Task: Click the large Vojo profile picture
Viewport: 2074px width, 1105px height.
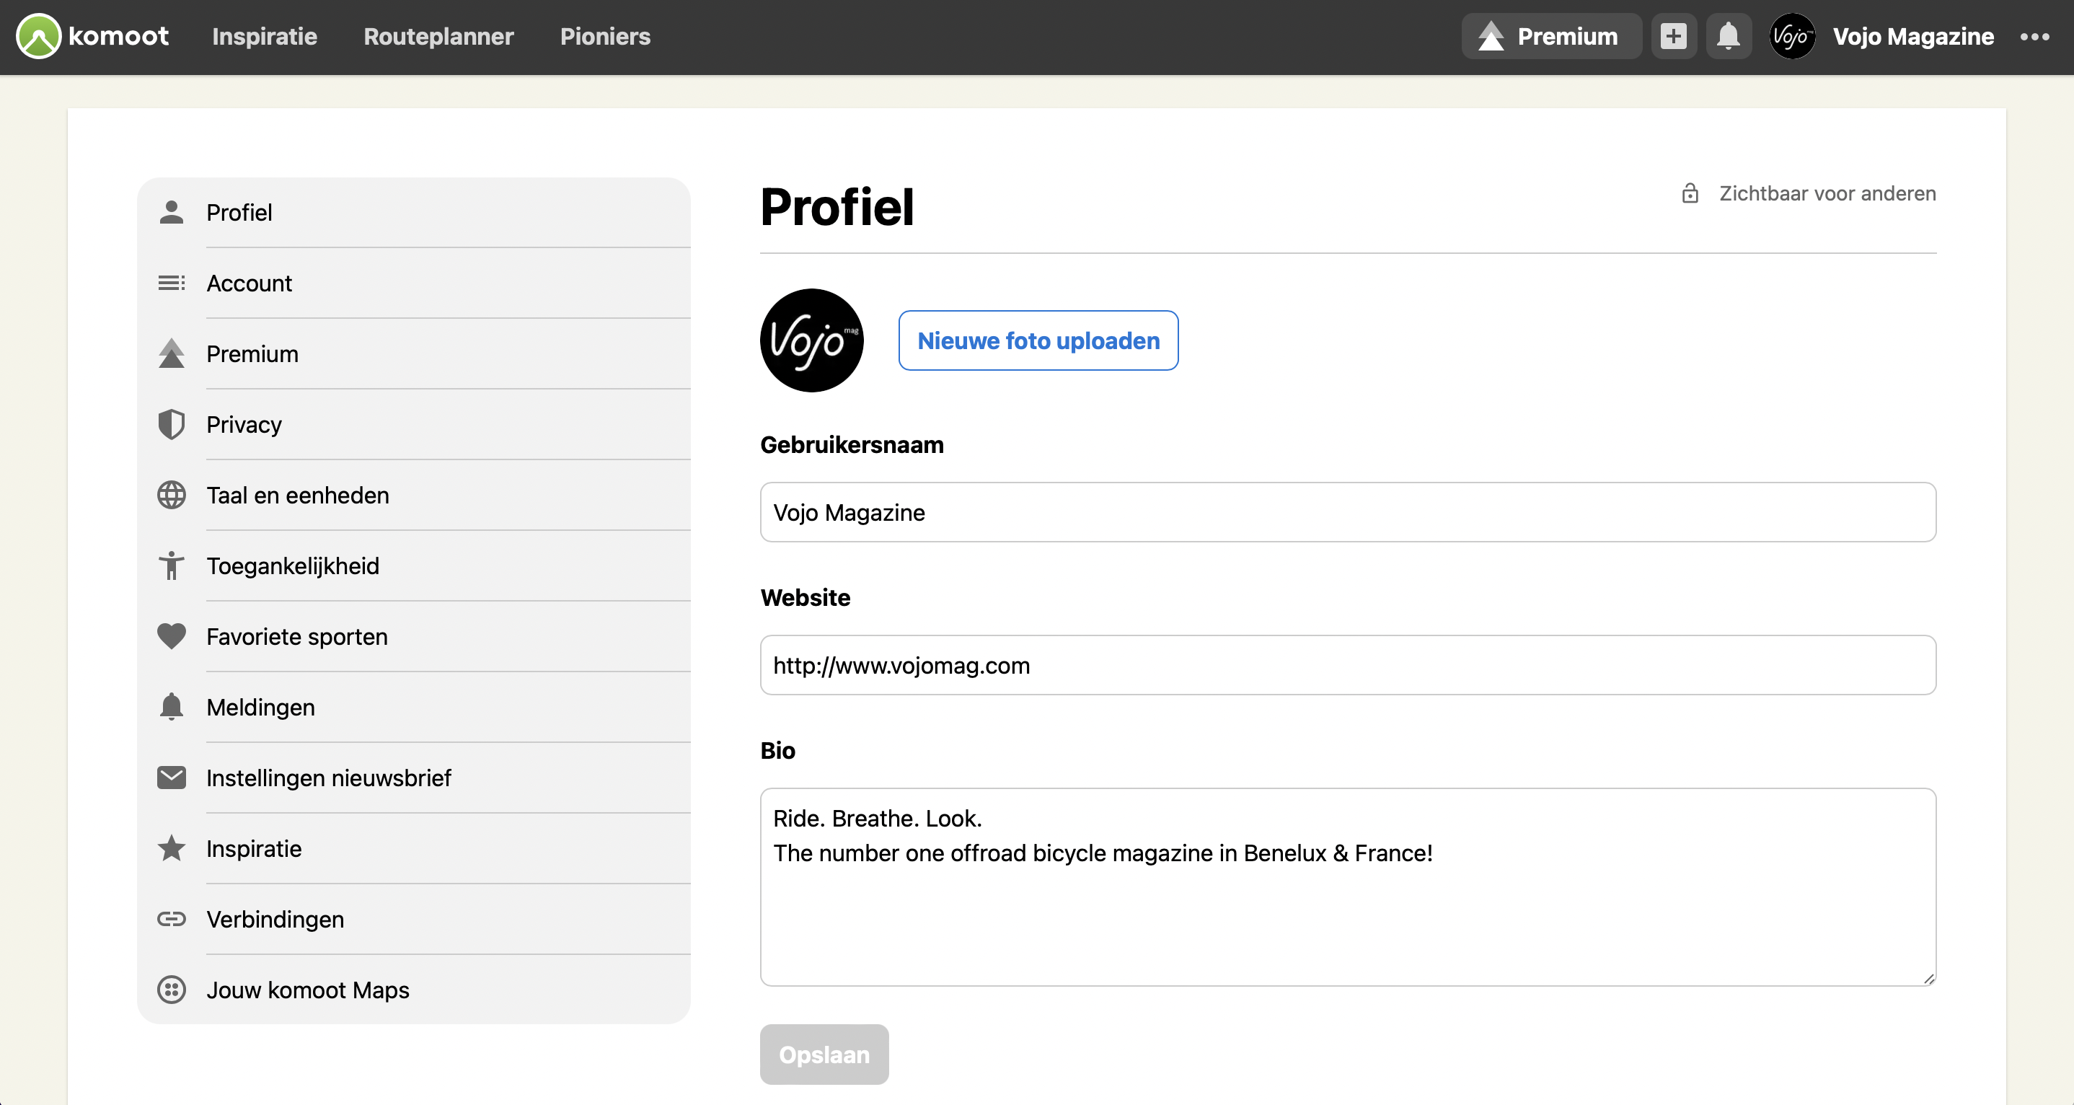Action: pyautogui.click(x=811, y=340)
